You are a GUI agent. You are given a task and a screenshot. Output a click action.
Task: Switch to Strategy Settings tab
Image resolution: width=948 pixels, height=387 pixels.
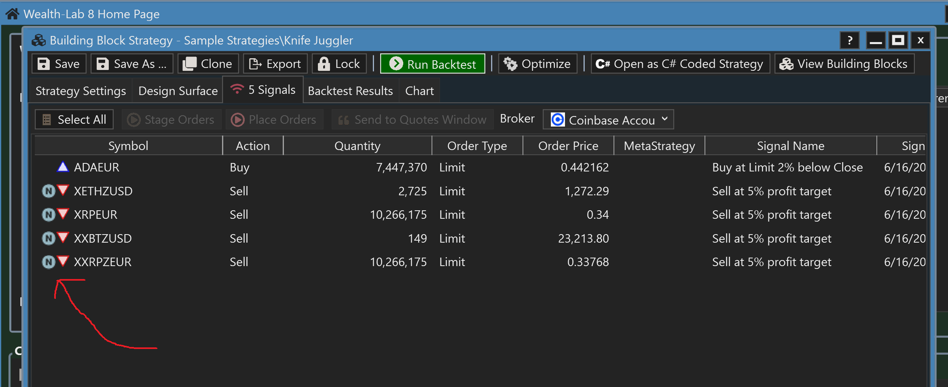pyautogui.click(x=81, y=91)
